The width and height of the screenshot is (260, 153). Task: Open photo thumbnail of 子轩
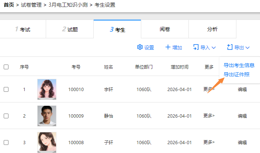coord(47,142)
